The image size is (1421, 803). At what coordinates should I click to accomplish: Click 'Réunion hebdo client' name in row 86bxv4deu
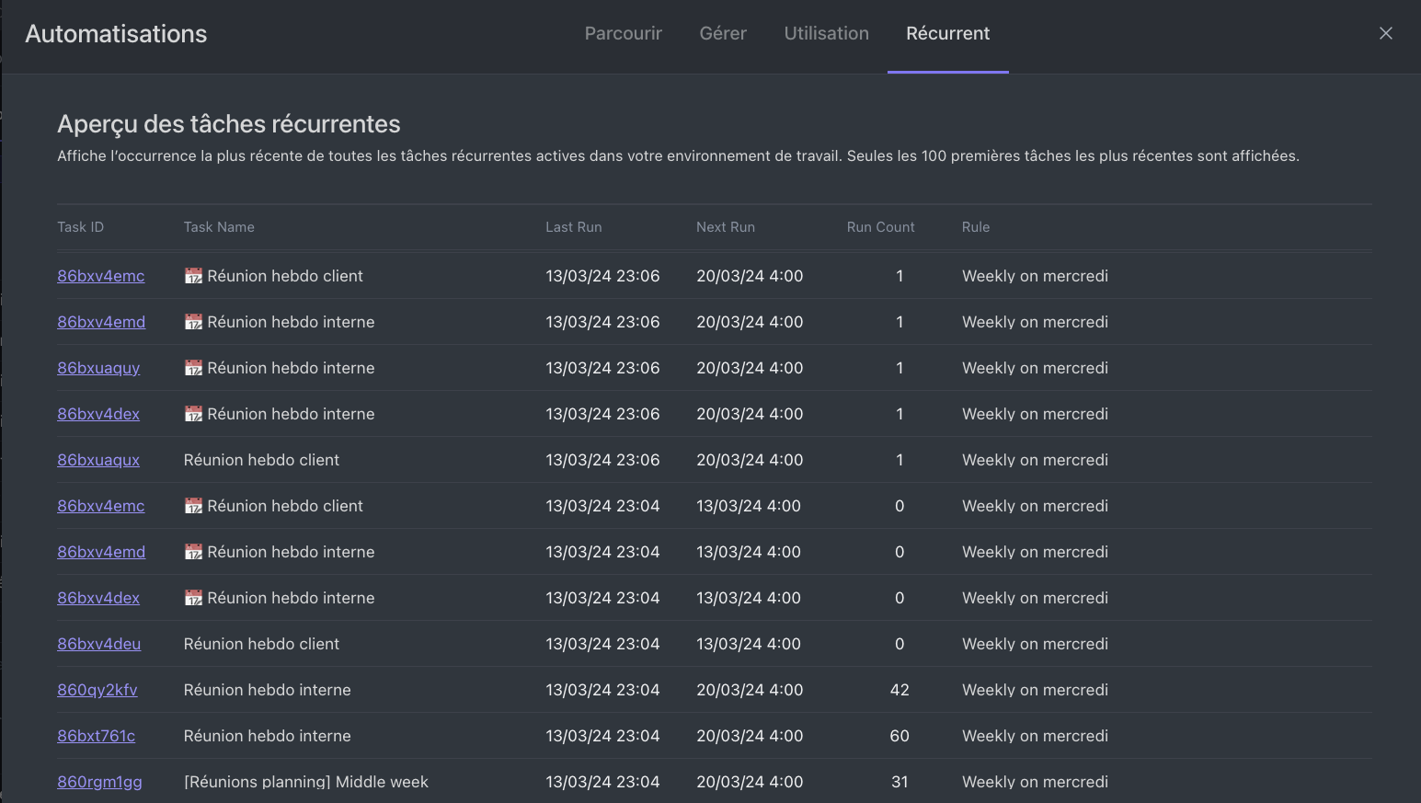pyautogui.click(x=261, y=644)
